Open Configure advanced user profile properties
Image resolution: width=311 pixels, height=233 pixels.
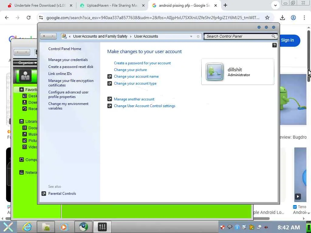[x=68, y=94]
